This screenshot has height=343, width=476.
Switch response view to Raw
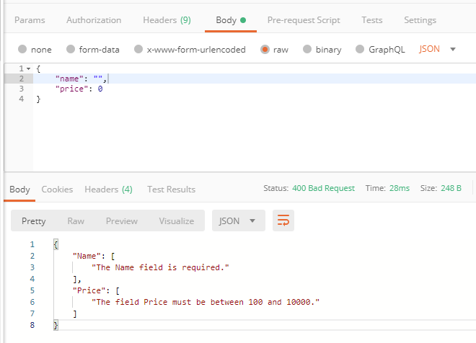(76, 220)
